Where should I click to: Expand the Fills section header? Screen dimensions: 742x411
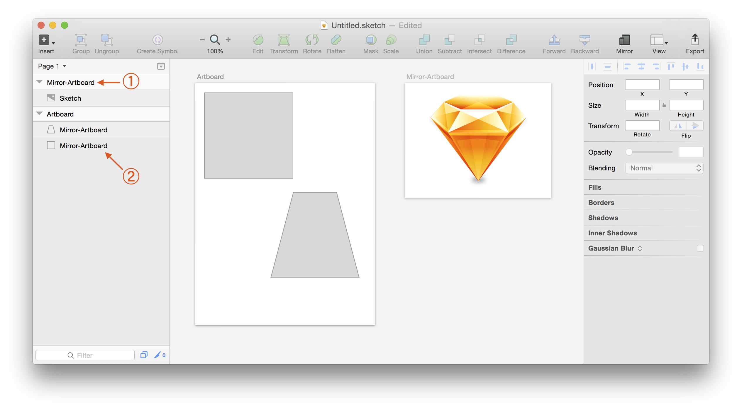(595, 187)
